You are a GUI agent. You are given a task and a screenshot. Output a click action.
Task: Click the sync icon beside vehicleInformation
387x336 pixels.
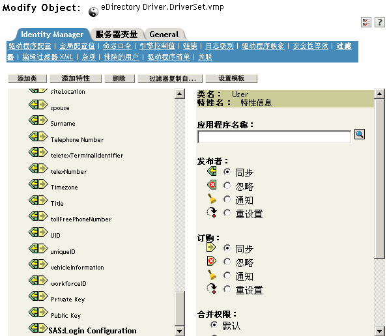(38, 264)
